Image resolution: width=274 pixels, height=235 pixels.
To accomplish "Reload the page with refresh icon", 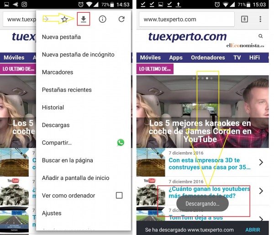I will (x=121, y=19).
